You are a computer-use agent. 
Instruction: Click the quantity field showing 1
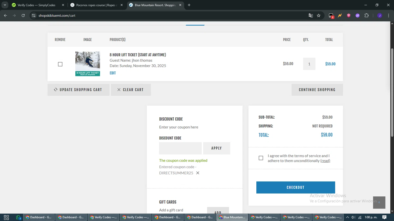click(309, 64)
